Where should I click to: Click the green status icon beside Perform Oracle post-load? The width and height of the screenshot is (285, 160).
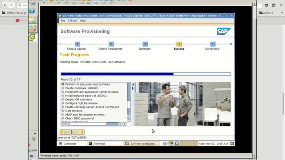[63, 84]
